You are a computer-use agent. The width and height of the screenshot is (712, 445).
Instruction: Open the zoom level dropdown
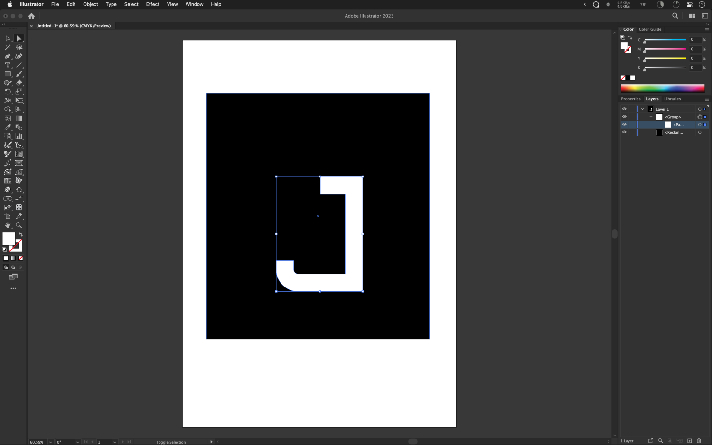tap(50, 442)
